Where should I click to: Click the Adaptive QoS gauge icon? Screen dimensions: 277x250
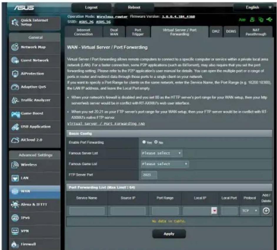click(15, 87)
